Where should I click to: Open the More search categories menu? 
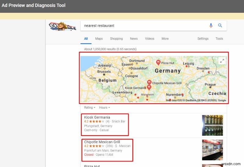[165, 39]
